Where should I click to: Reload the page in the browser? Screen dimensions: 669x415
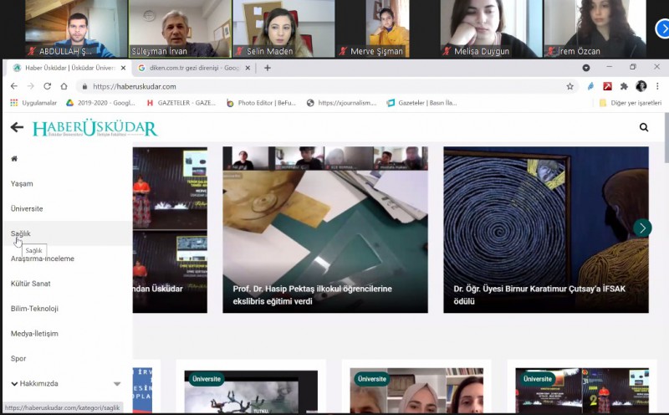coord(48,86)
